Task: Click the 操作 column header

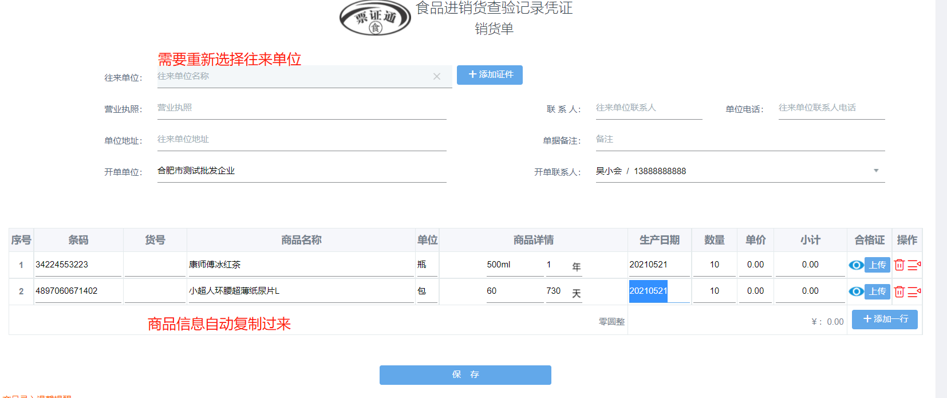Action: (907, 240)
